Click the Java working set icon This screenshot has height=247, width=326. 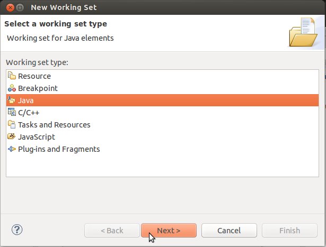coord(12,100)
